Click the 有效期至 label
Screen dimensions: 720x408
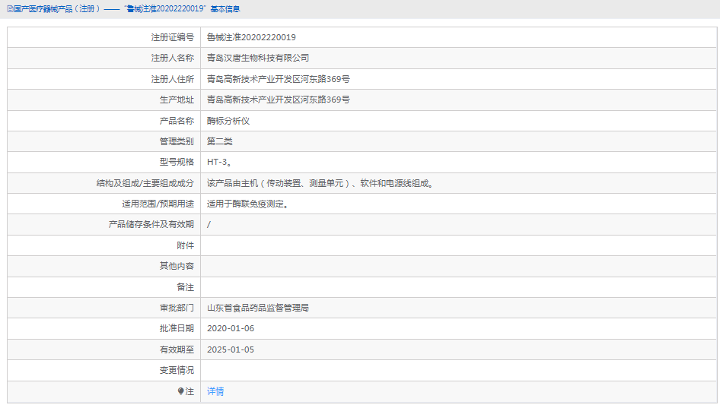[177, 349]
